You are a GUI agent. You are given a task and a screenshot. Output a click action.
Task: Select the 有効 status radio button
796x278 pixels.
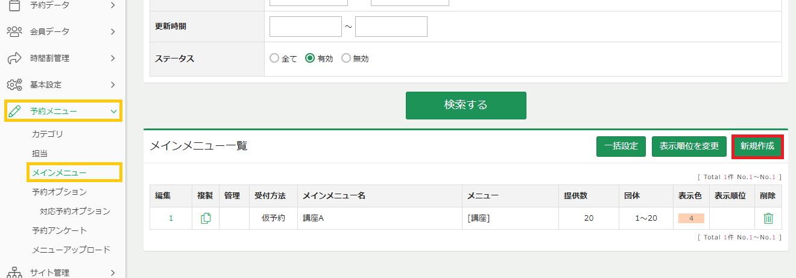[x=311, y=58]
